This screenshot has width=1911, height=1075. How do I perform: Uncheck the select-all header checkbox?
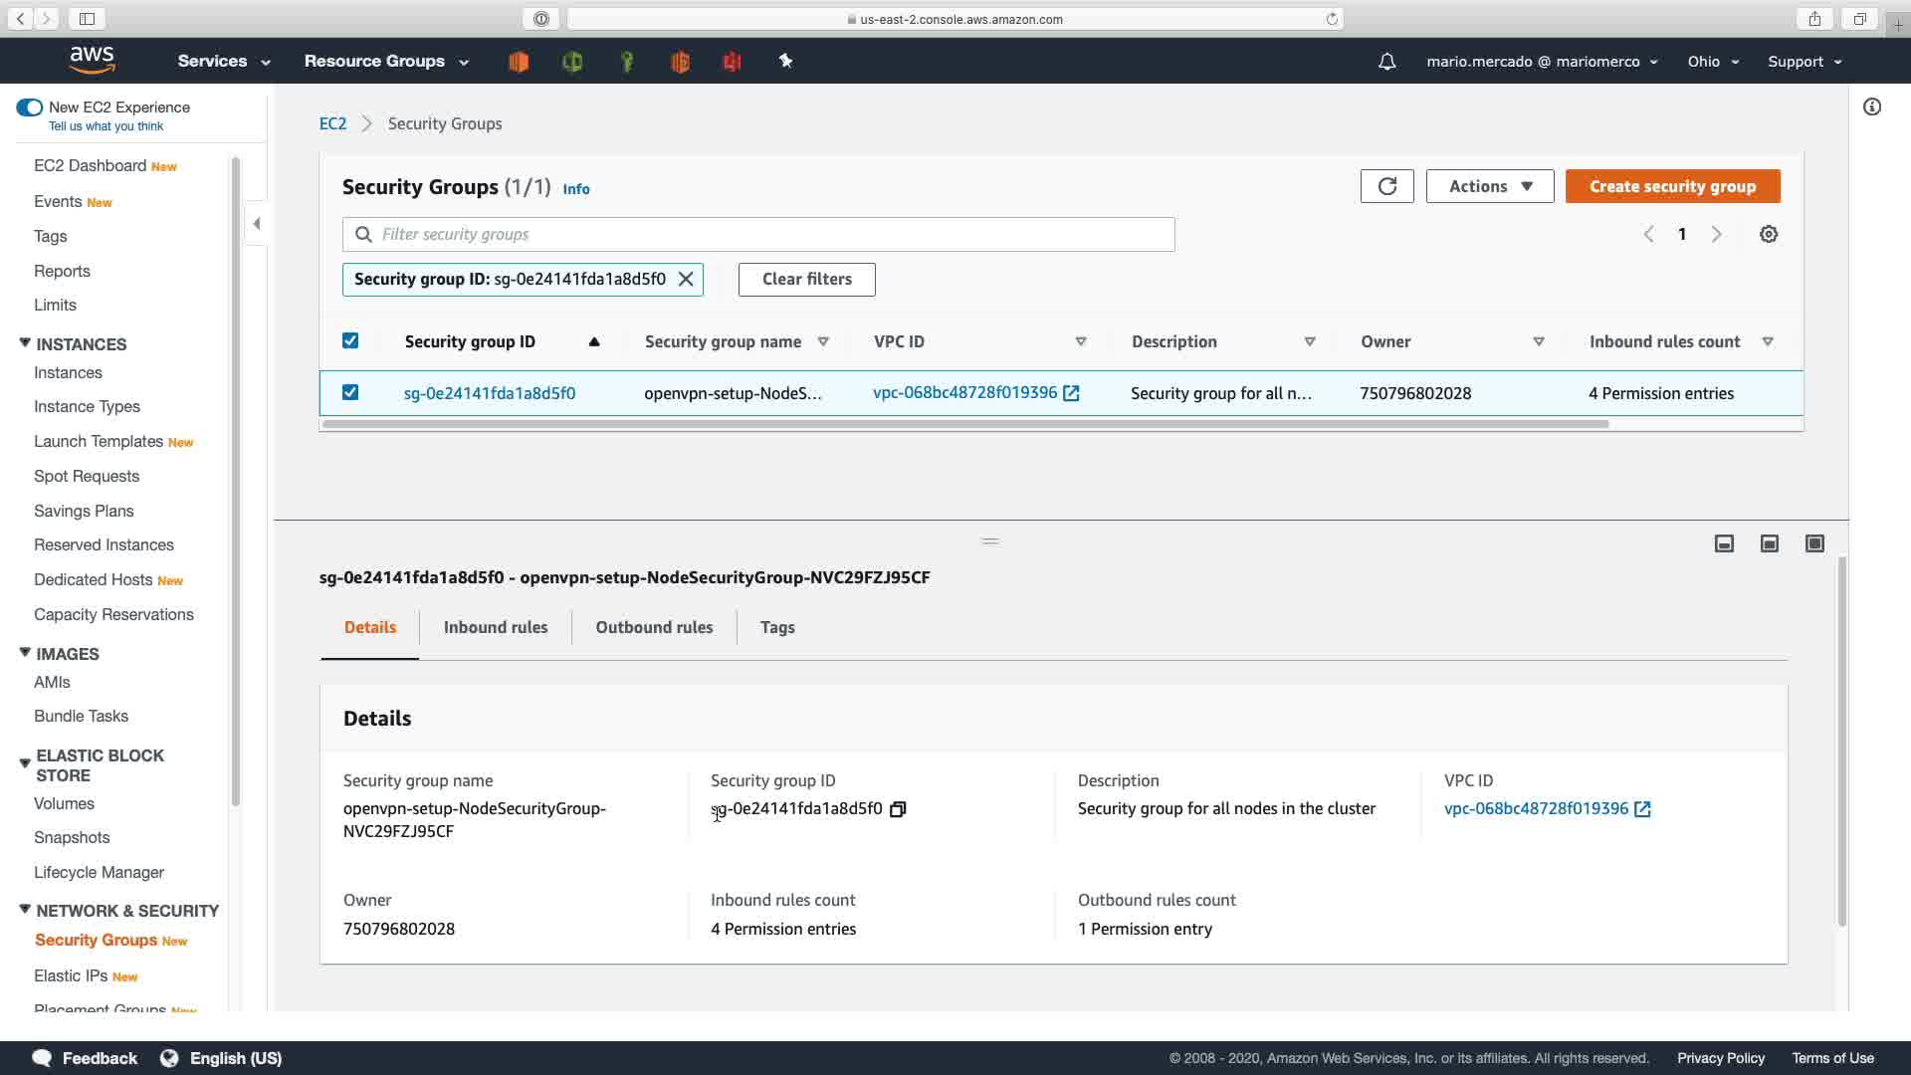tap(350, 341)
